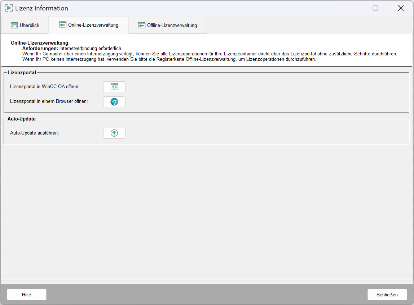Minimize the Lizenz Information window
This screenshot has width=414, height=305.
coord(350,8)
